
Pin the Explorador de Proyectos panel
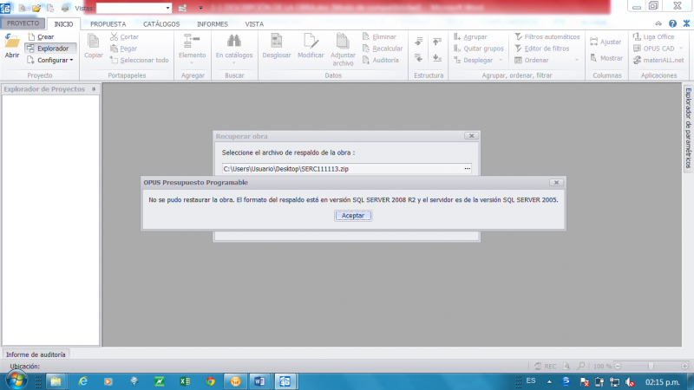point(94,89)
